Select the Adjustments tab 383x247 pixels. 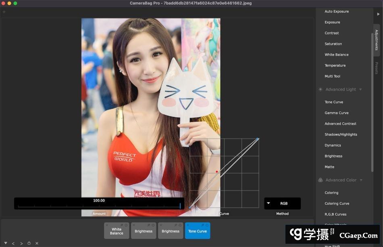tap(377, 40)
